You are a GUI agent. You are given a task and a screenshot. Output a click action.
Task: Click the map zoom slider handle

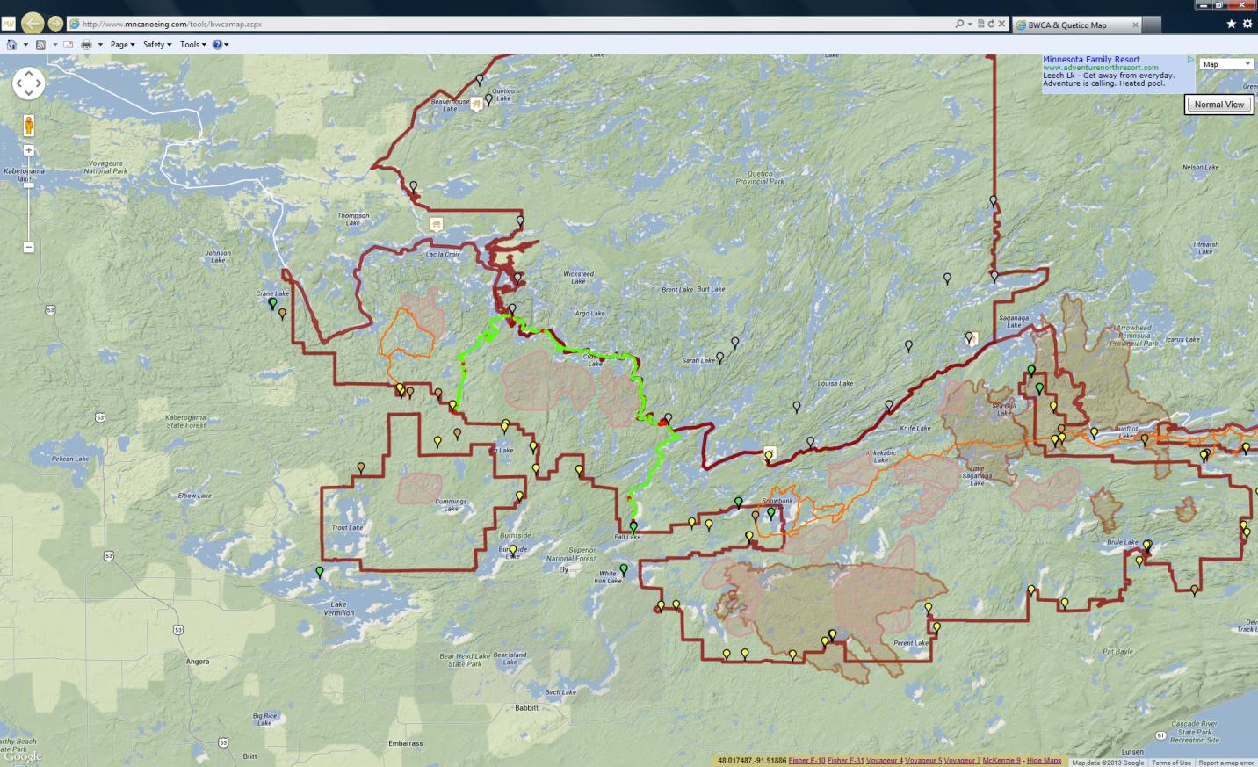[x=28, y=185]
